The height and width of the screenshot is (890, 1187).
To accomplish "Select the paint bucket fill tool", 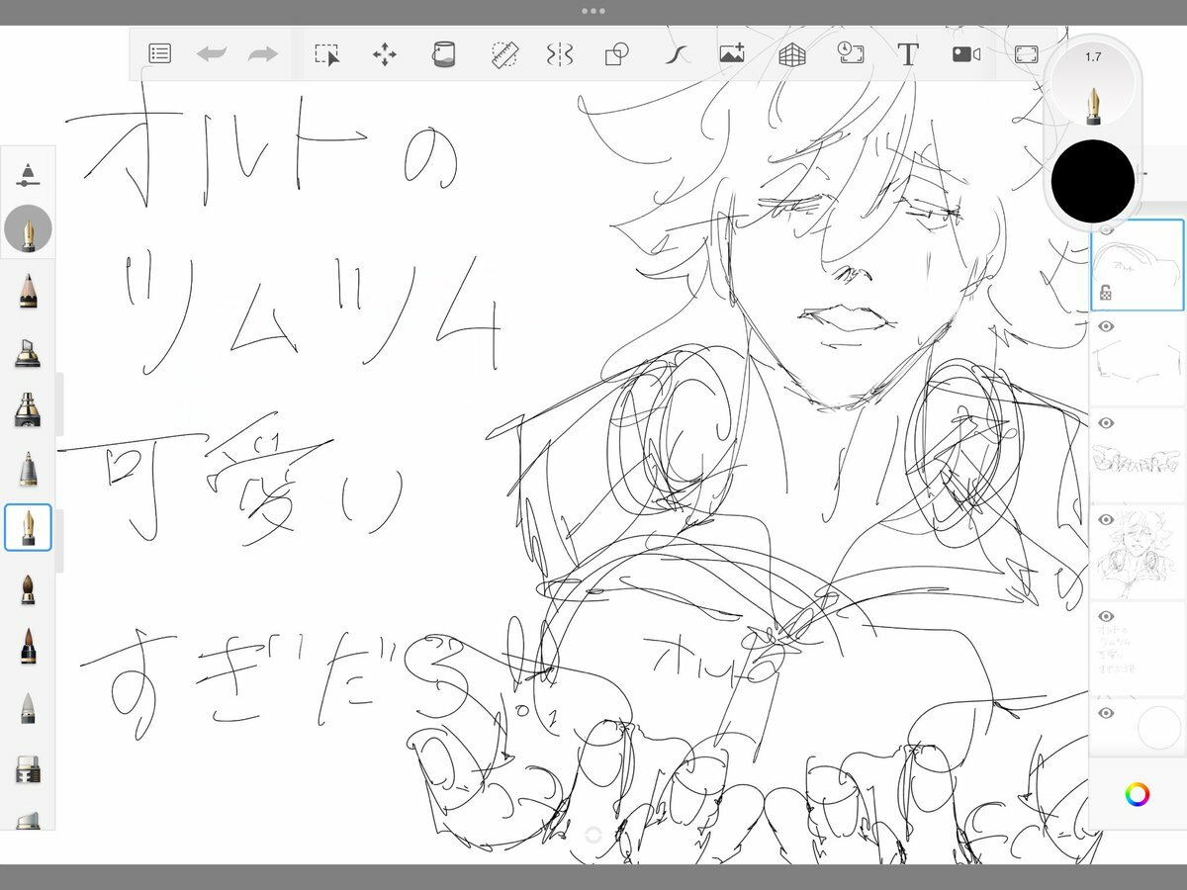I will click(443, 54).
